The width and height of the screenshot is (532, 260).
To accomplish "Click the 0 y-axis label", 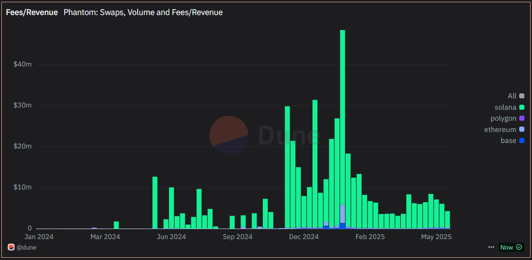I will pos(30,229).
